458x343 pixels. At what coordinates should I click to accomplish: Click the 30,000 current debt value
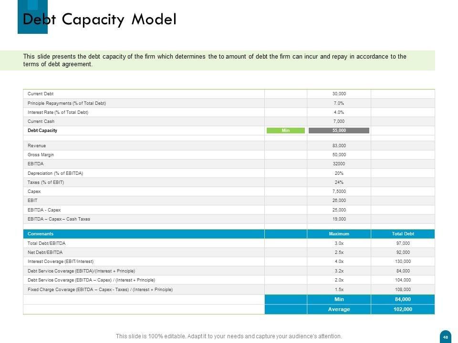339,94
